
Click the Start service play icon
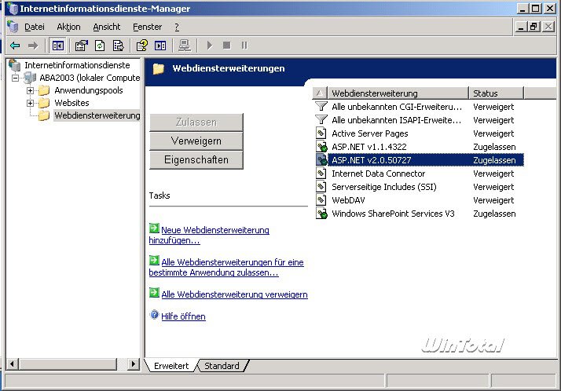[210, 46]
